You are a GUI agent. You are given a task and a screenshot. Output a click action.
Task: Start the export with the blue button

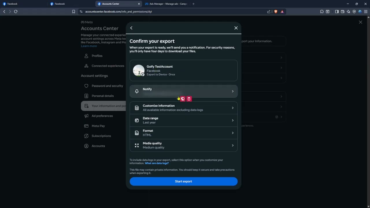184,181
